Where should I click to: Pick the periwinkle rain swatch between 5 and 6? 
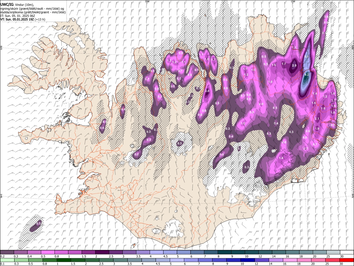click(177, 260)
